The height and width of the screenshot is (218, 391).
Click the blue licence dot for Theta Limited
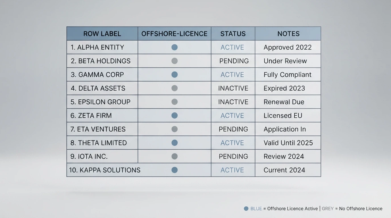174,142
